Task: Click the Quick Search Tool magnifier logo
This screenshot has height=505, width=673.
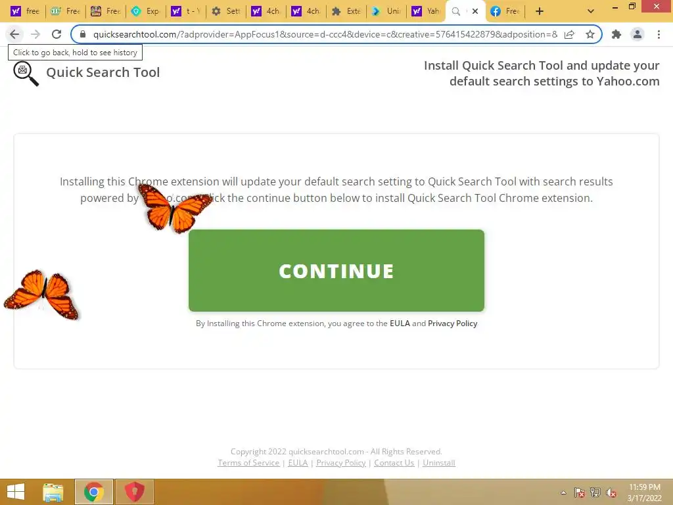Action: (26, 74)
